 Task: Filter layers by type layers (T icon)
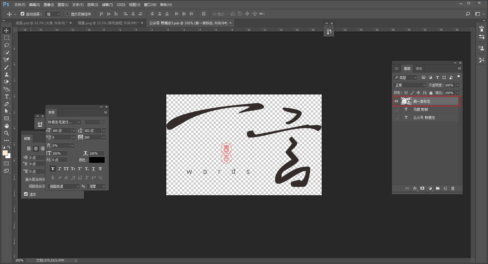click(x=437, y=77)
